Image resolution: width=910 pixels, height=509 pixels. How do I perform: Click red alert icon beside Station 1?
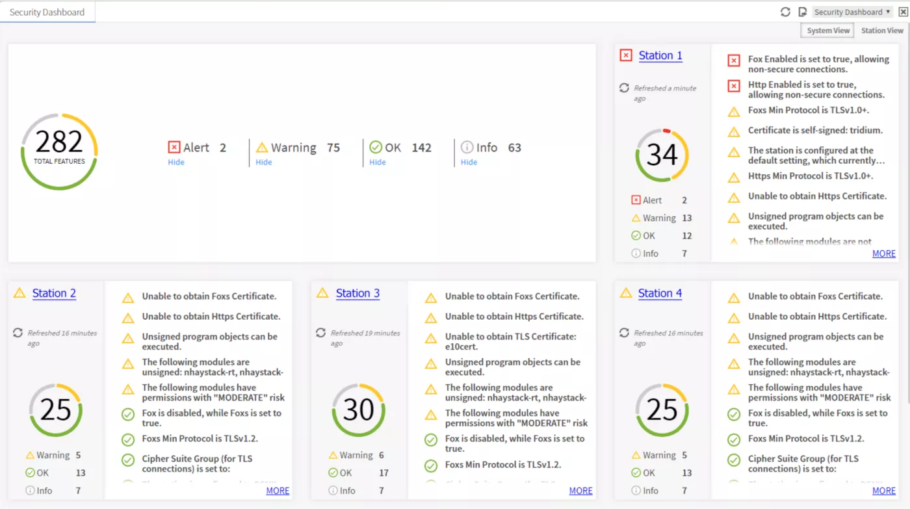626,56
